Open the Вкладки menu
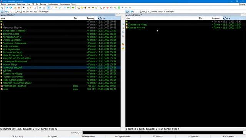The width and height of the screenshot is (246, 138). click(43, 4)
